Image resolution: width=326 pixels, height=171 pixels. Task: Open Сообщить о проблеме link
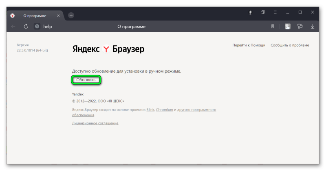[x=290, y=45]
